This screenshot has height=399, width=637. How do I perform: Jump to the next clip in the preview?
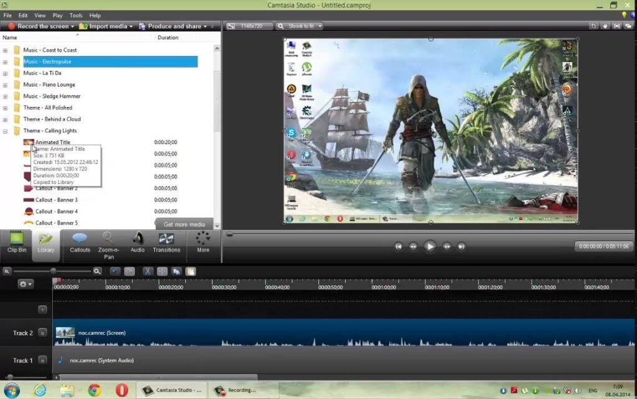[x=461, y=246]
